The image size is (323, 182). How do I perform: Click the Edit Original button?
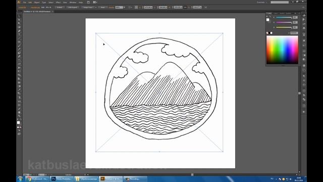[73, 7]
